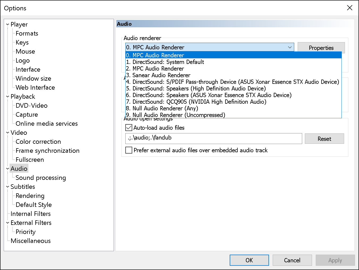
Task: Confirm options with OK button
Action: (249, 260)
